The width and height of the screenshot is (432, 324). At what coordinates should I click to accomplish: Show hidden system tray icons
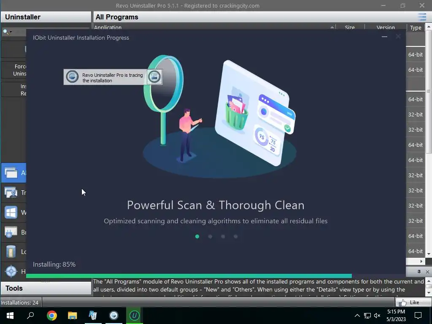pyautogui.click(x=357, y=316)
